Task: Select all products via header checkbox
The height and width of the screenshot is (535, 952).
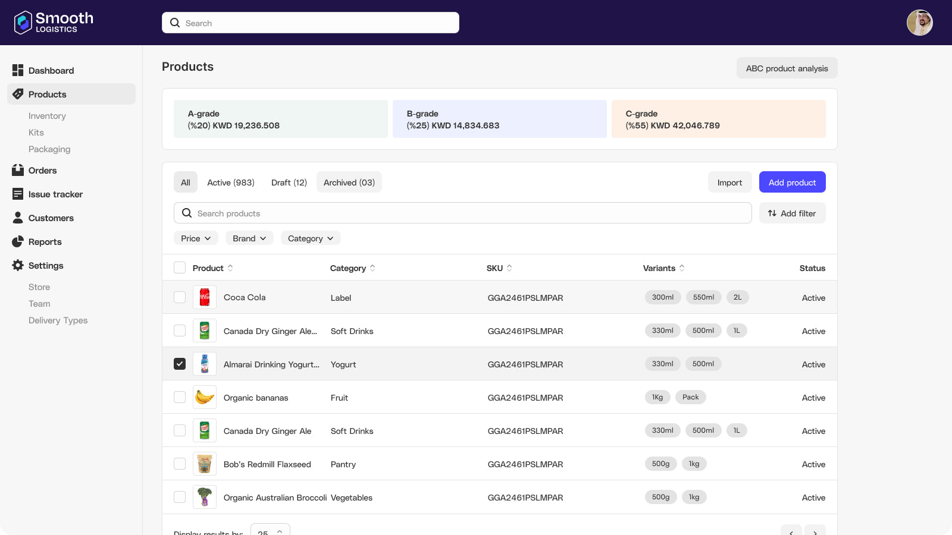Action: (x=180, y=267)
